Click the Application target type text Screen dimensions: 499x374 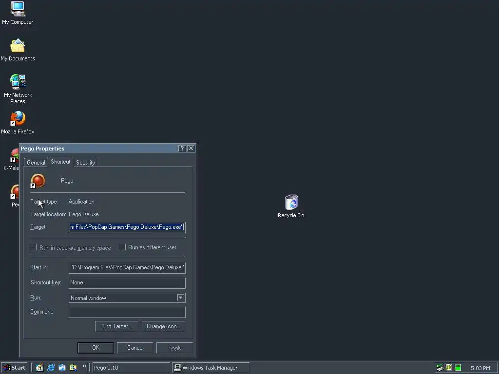click(x=81, y=202)
